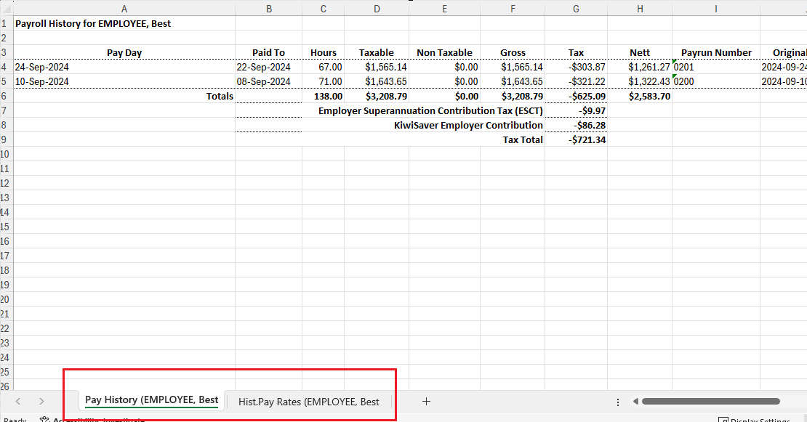Select the -$9.97 ESCT cell
The height and width of the screenshot is (422, 807).
[x=576, y=110]
